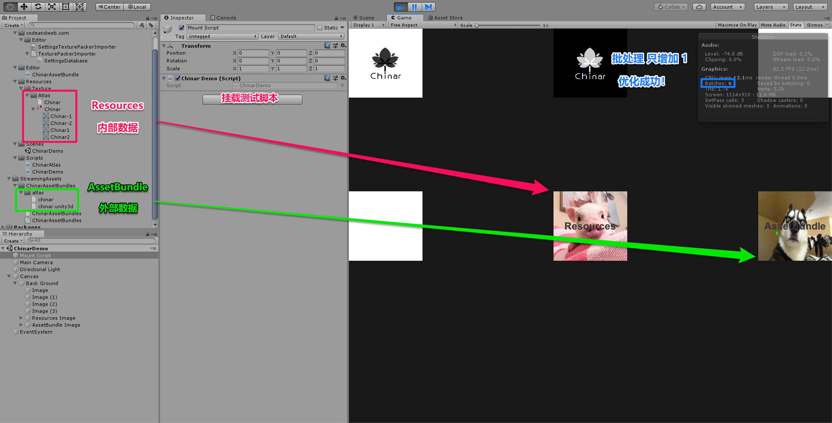Toggle the Chinar Demo script enabled checkbox

pos(177,79)
